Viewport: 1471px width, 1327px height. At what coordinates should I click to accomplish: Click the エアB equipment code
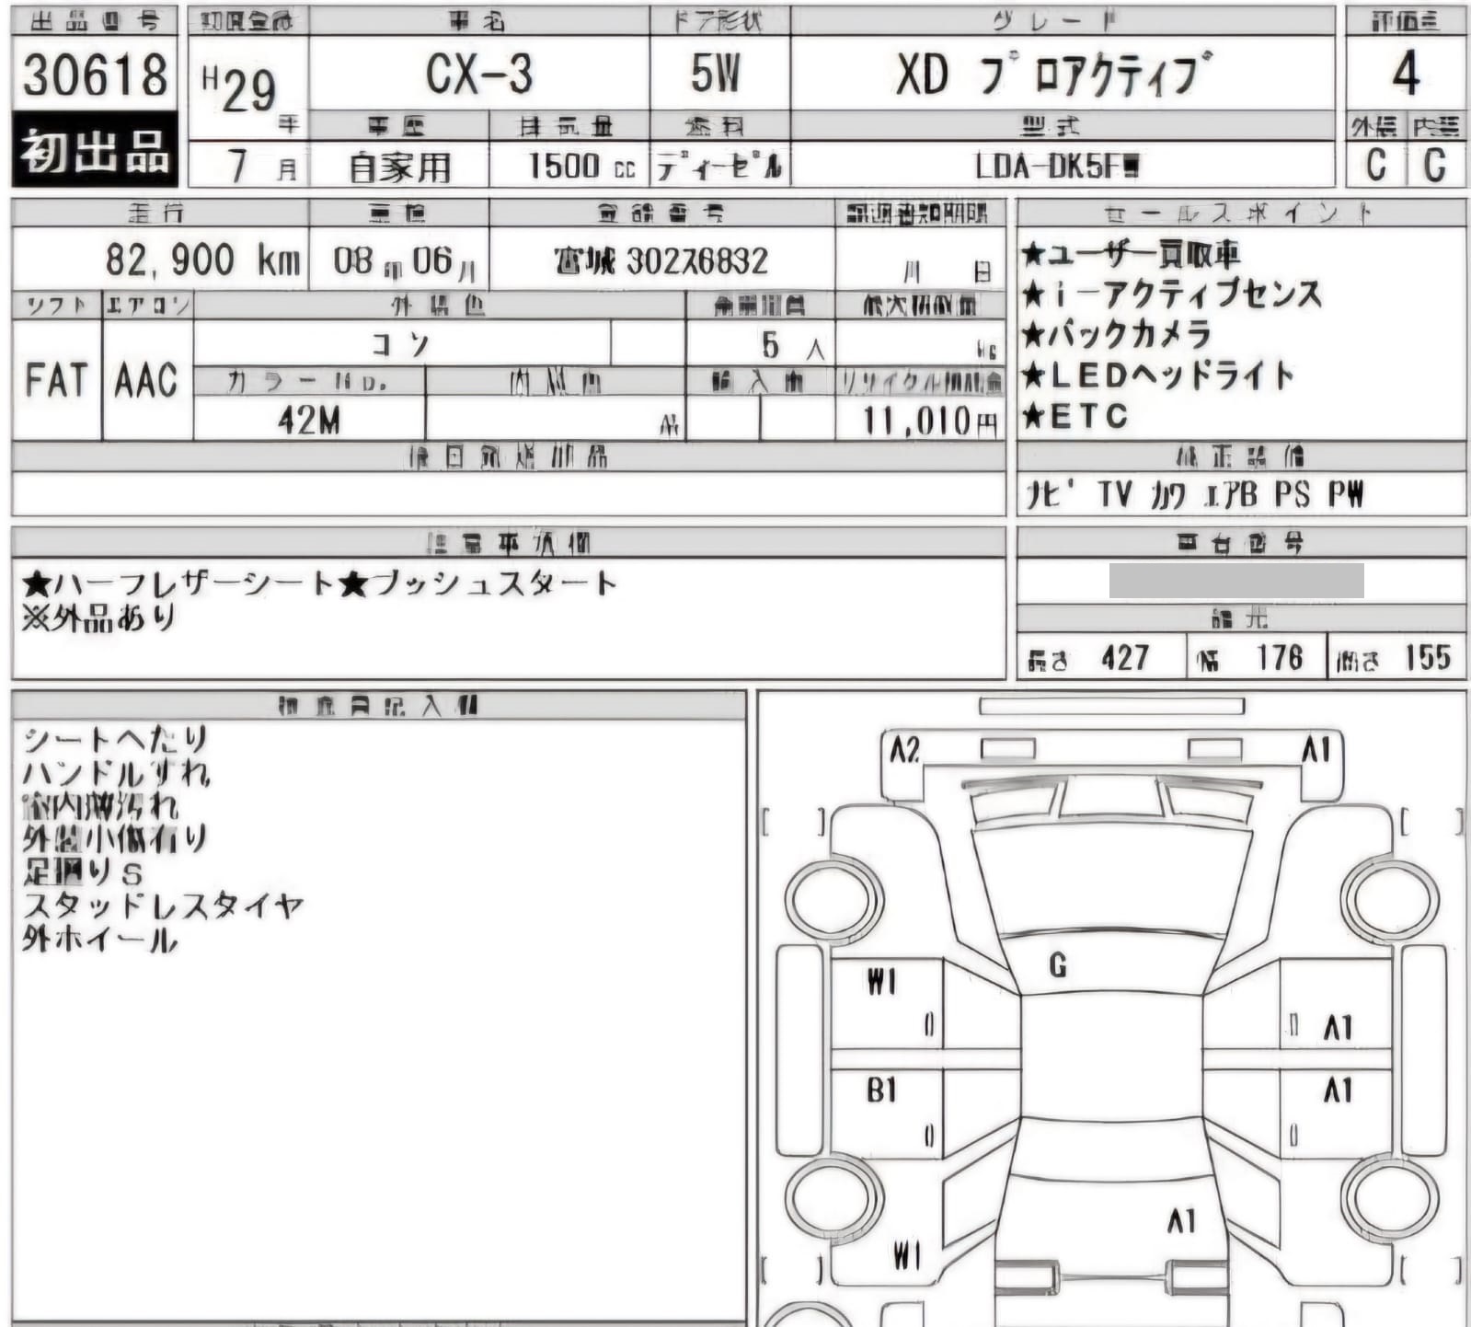click(x=1231, y=495)
